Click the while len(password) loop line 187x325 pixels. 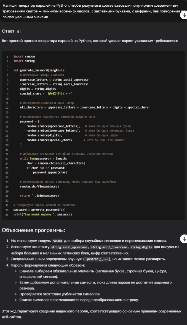click(43, 158)
